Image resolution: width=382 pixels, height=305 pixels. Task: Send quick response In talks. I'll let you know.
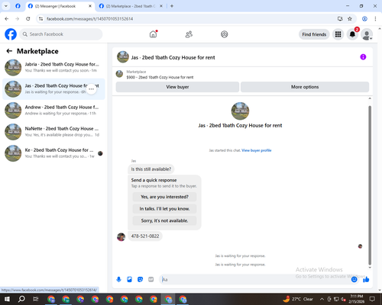[164, 209]
